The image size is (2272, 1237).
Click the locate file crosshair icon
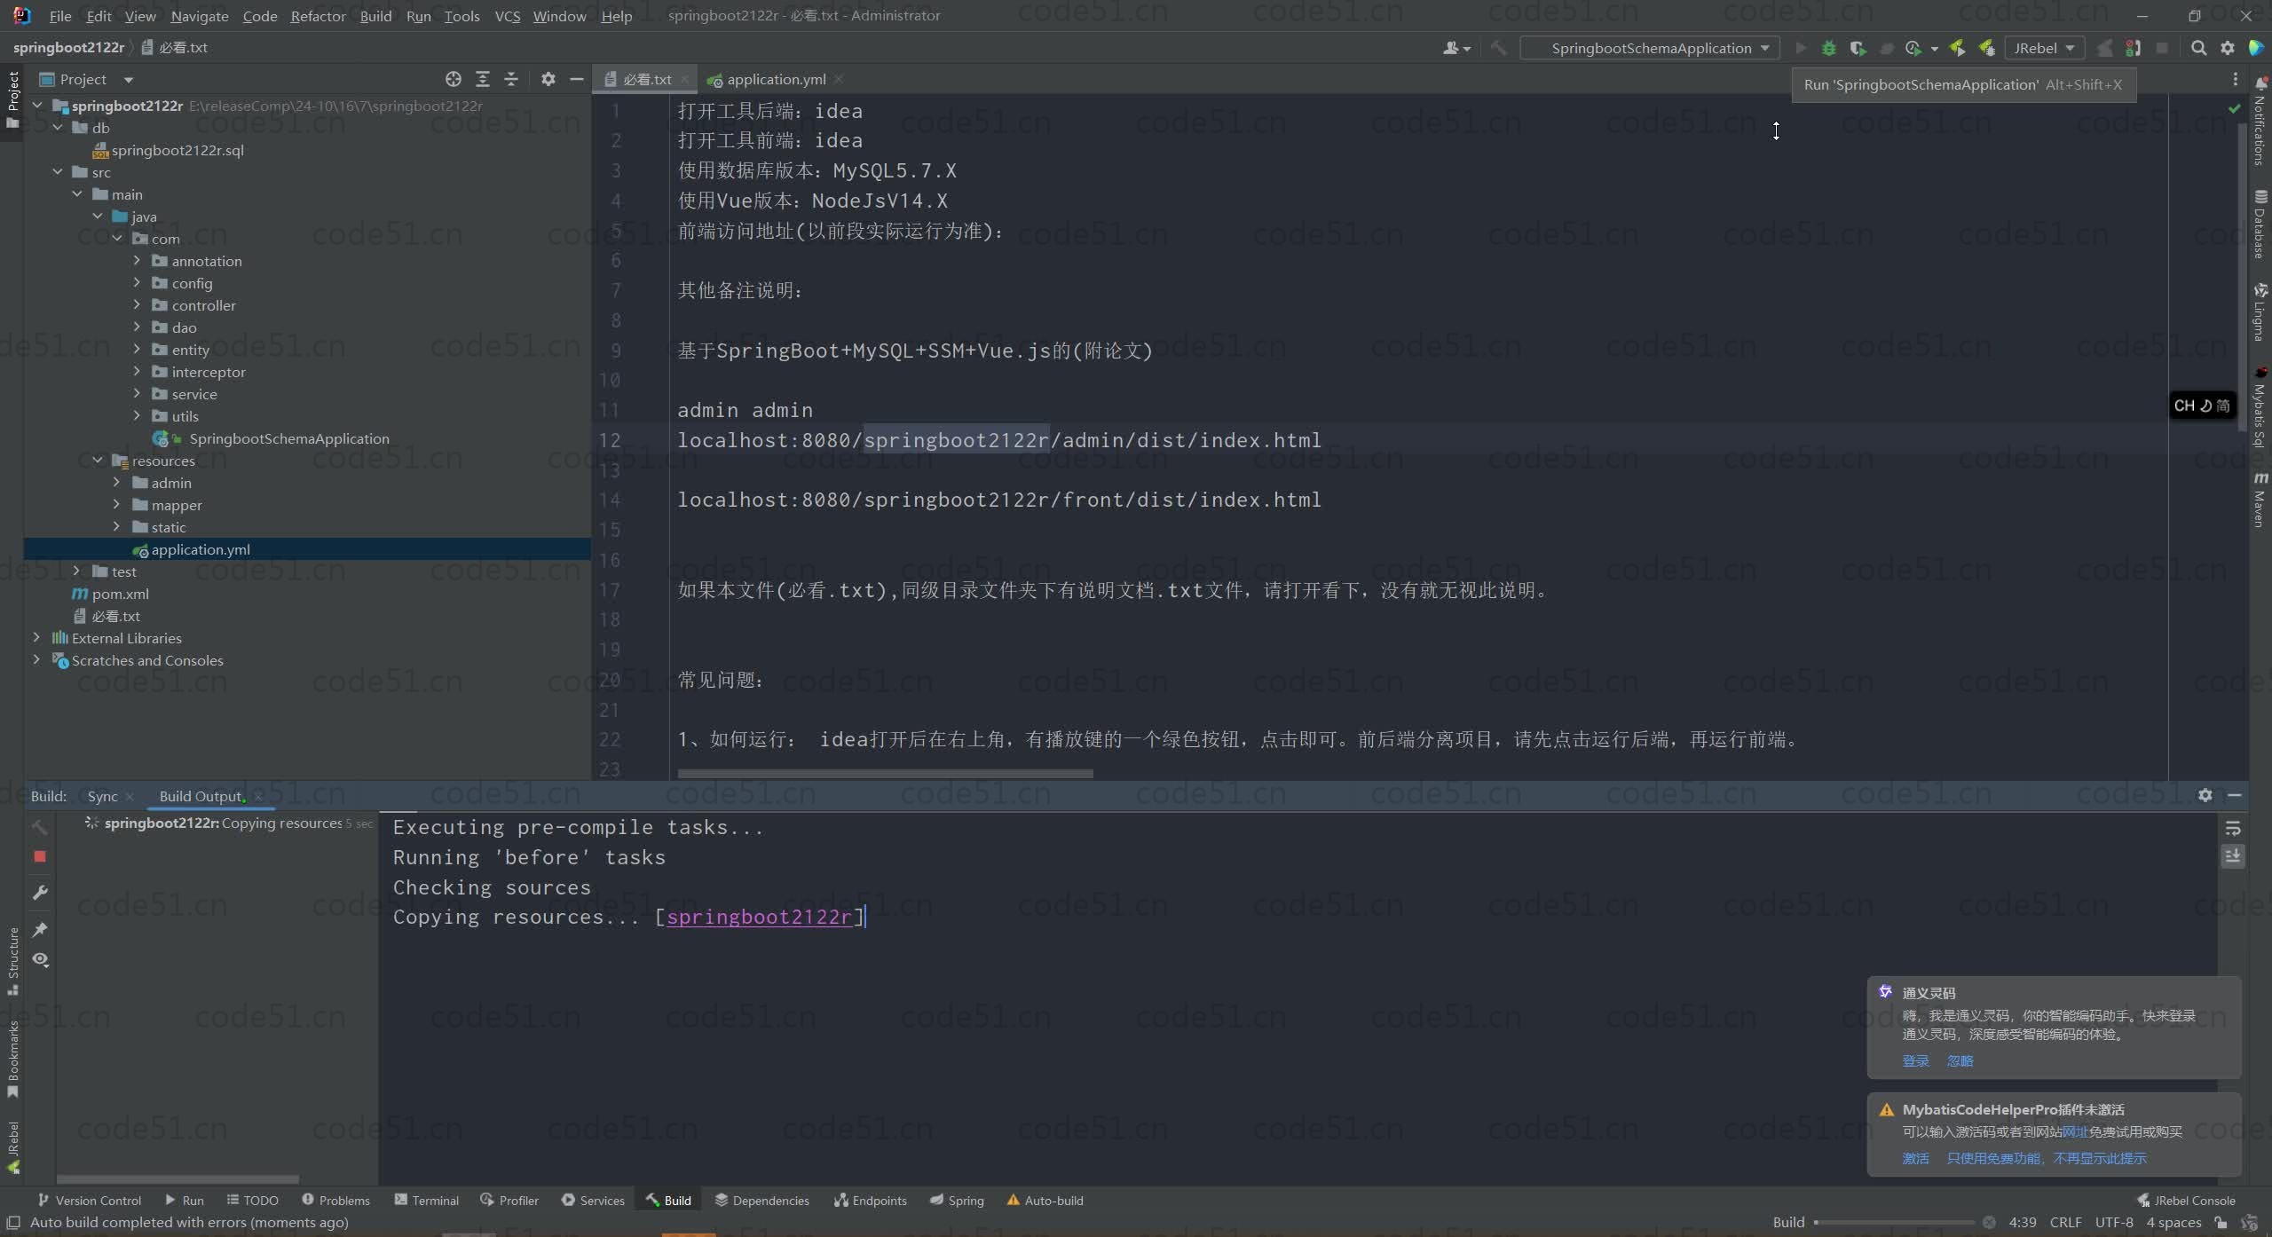[x=453, y=79]
